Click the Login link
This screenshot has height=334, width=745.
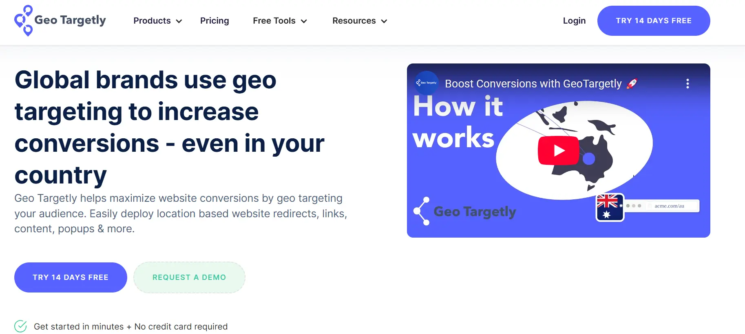pos(574,21)
